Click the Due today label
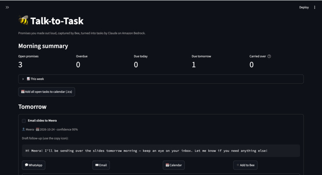Viewport: 322px width, 175px height. click(141, 56)
